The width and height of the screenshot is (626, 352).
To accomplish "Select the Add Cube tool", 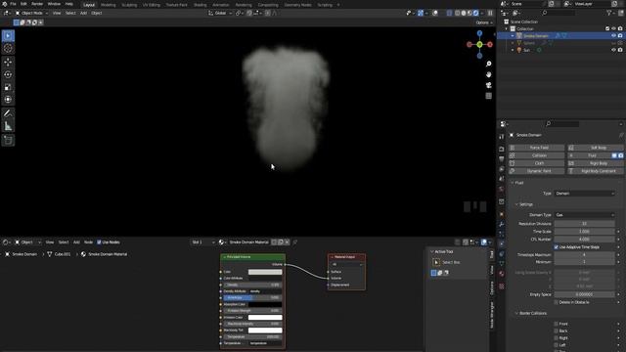I will pyautogui.click(x=8, y=140).
